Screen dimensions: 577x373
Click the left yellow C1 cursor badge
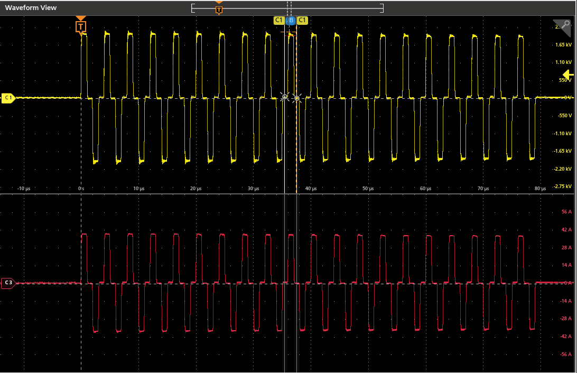[x=278, y=20]
